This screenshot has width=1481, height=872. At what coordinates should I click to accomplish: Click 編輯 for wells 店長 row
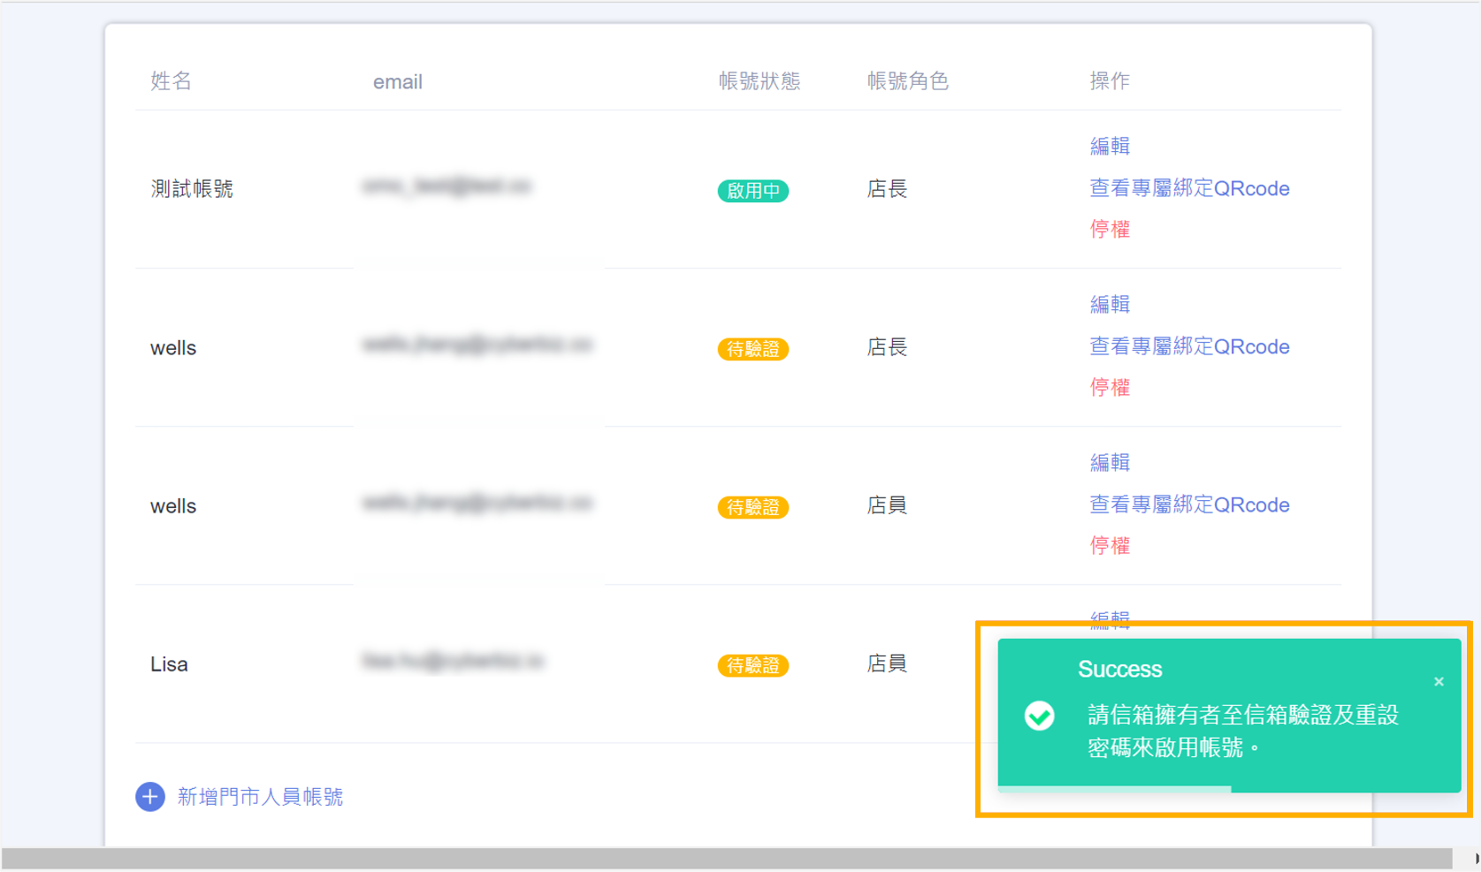1110,304
